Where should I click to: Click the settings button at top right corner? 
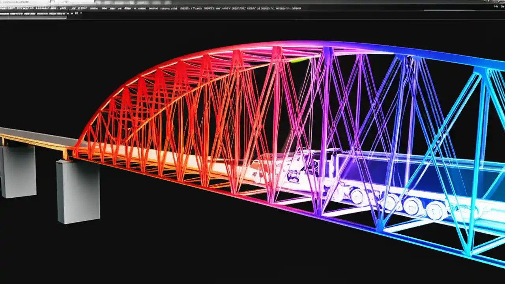tap(501, 7)
